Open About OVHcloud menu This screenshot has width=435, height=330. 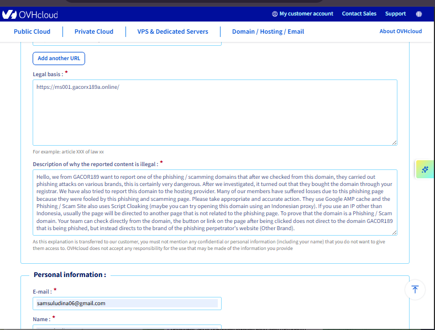tap(401, 31)
